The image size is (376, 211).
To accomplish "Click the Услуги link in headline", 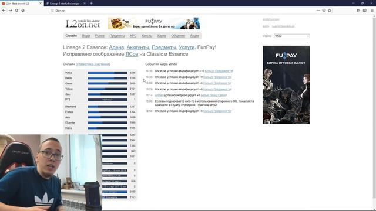I will click(x=187, y=47).
